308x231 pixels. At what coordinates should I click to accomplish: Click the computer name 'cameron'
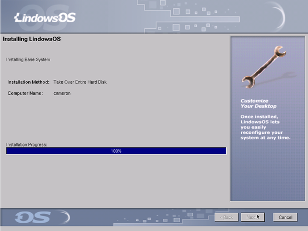click(62, 93)
